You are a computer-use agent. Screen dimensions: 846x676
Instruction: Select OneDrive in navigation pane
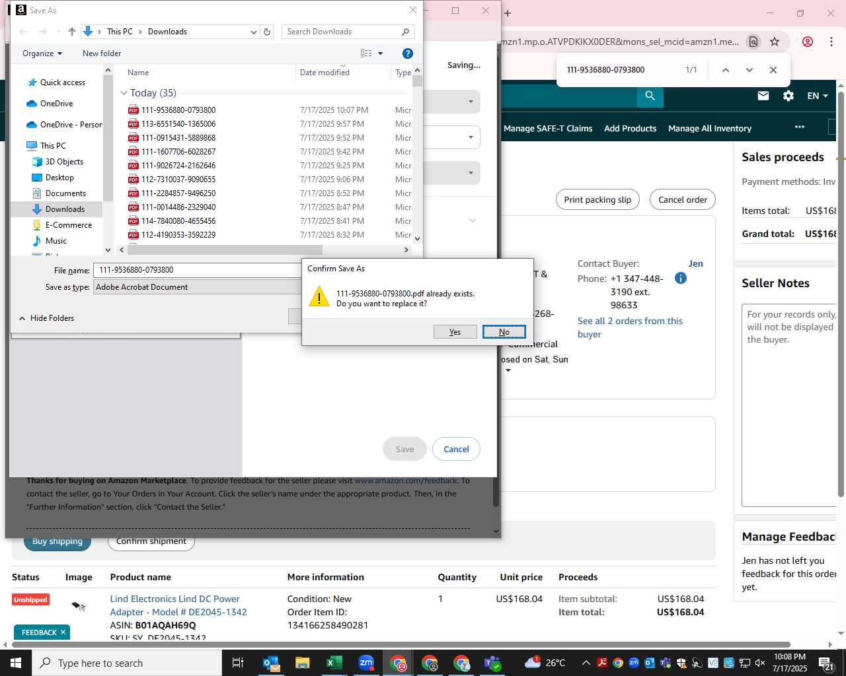[x=56, y=104]
